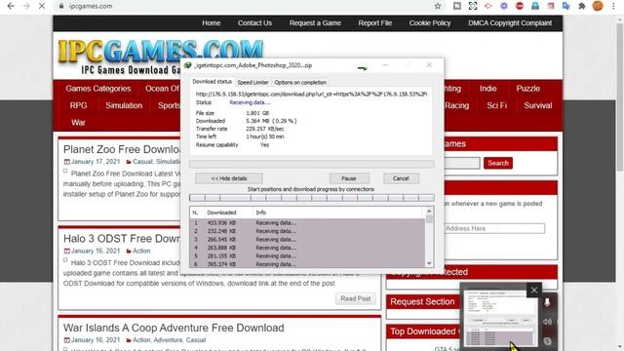The image size is (624, 351).
Task: Open the Options on completion tab
Action: (300, 82)
